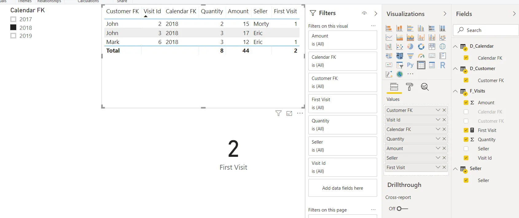Image resolution: width=519 pixels, height=218 pixels.
Task: Click the Focus mode icon below table
Action: (289, 113)
